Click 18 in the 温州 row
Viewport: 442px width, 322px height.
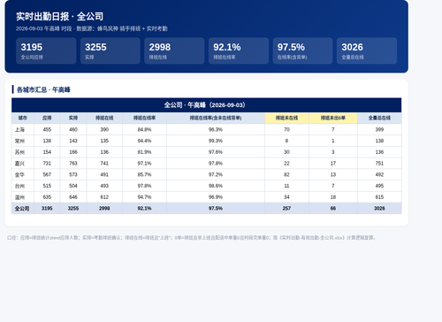tap(333, 197)
